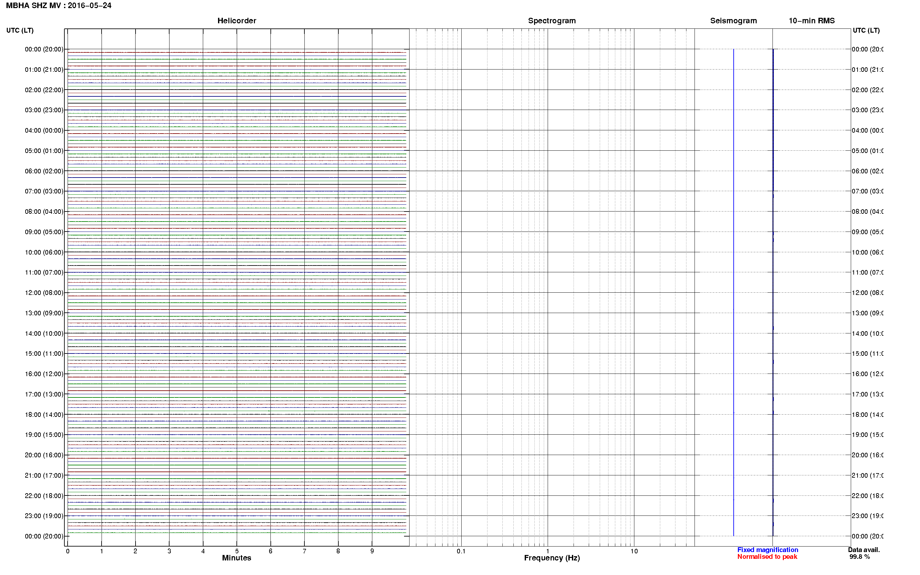920x575 pixels.
Task: Click the left '13:00 (09:00)' time label
Action: (44, 313)
